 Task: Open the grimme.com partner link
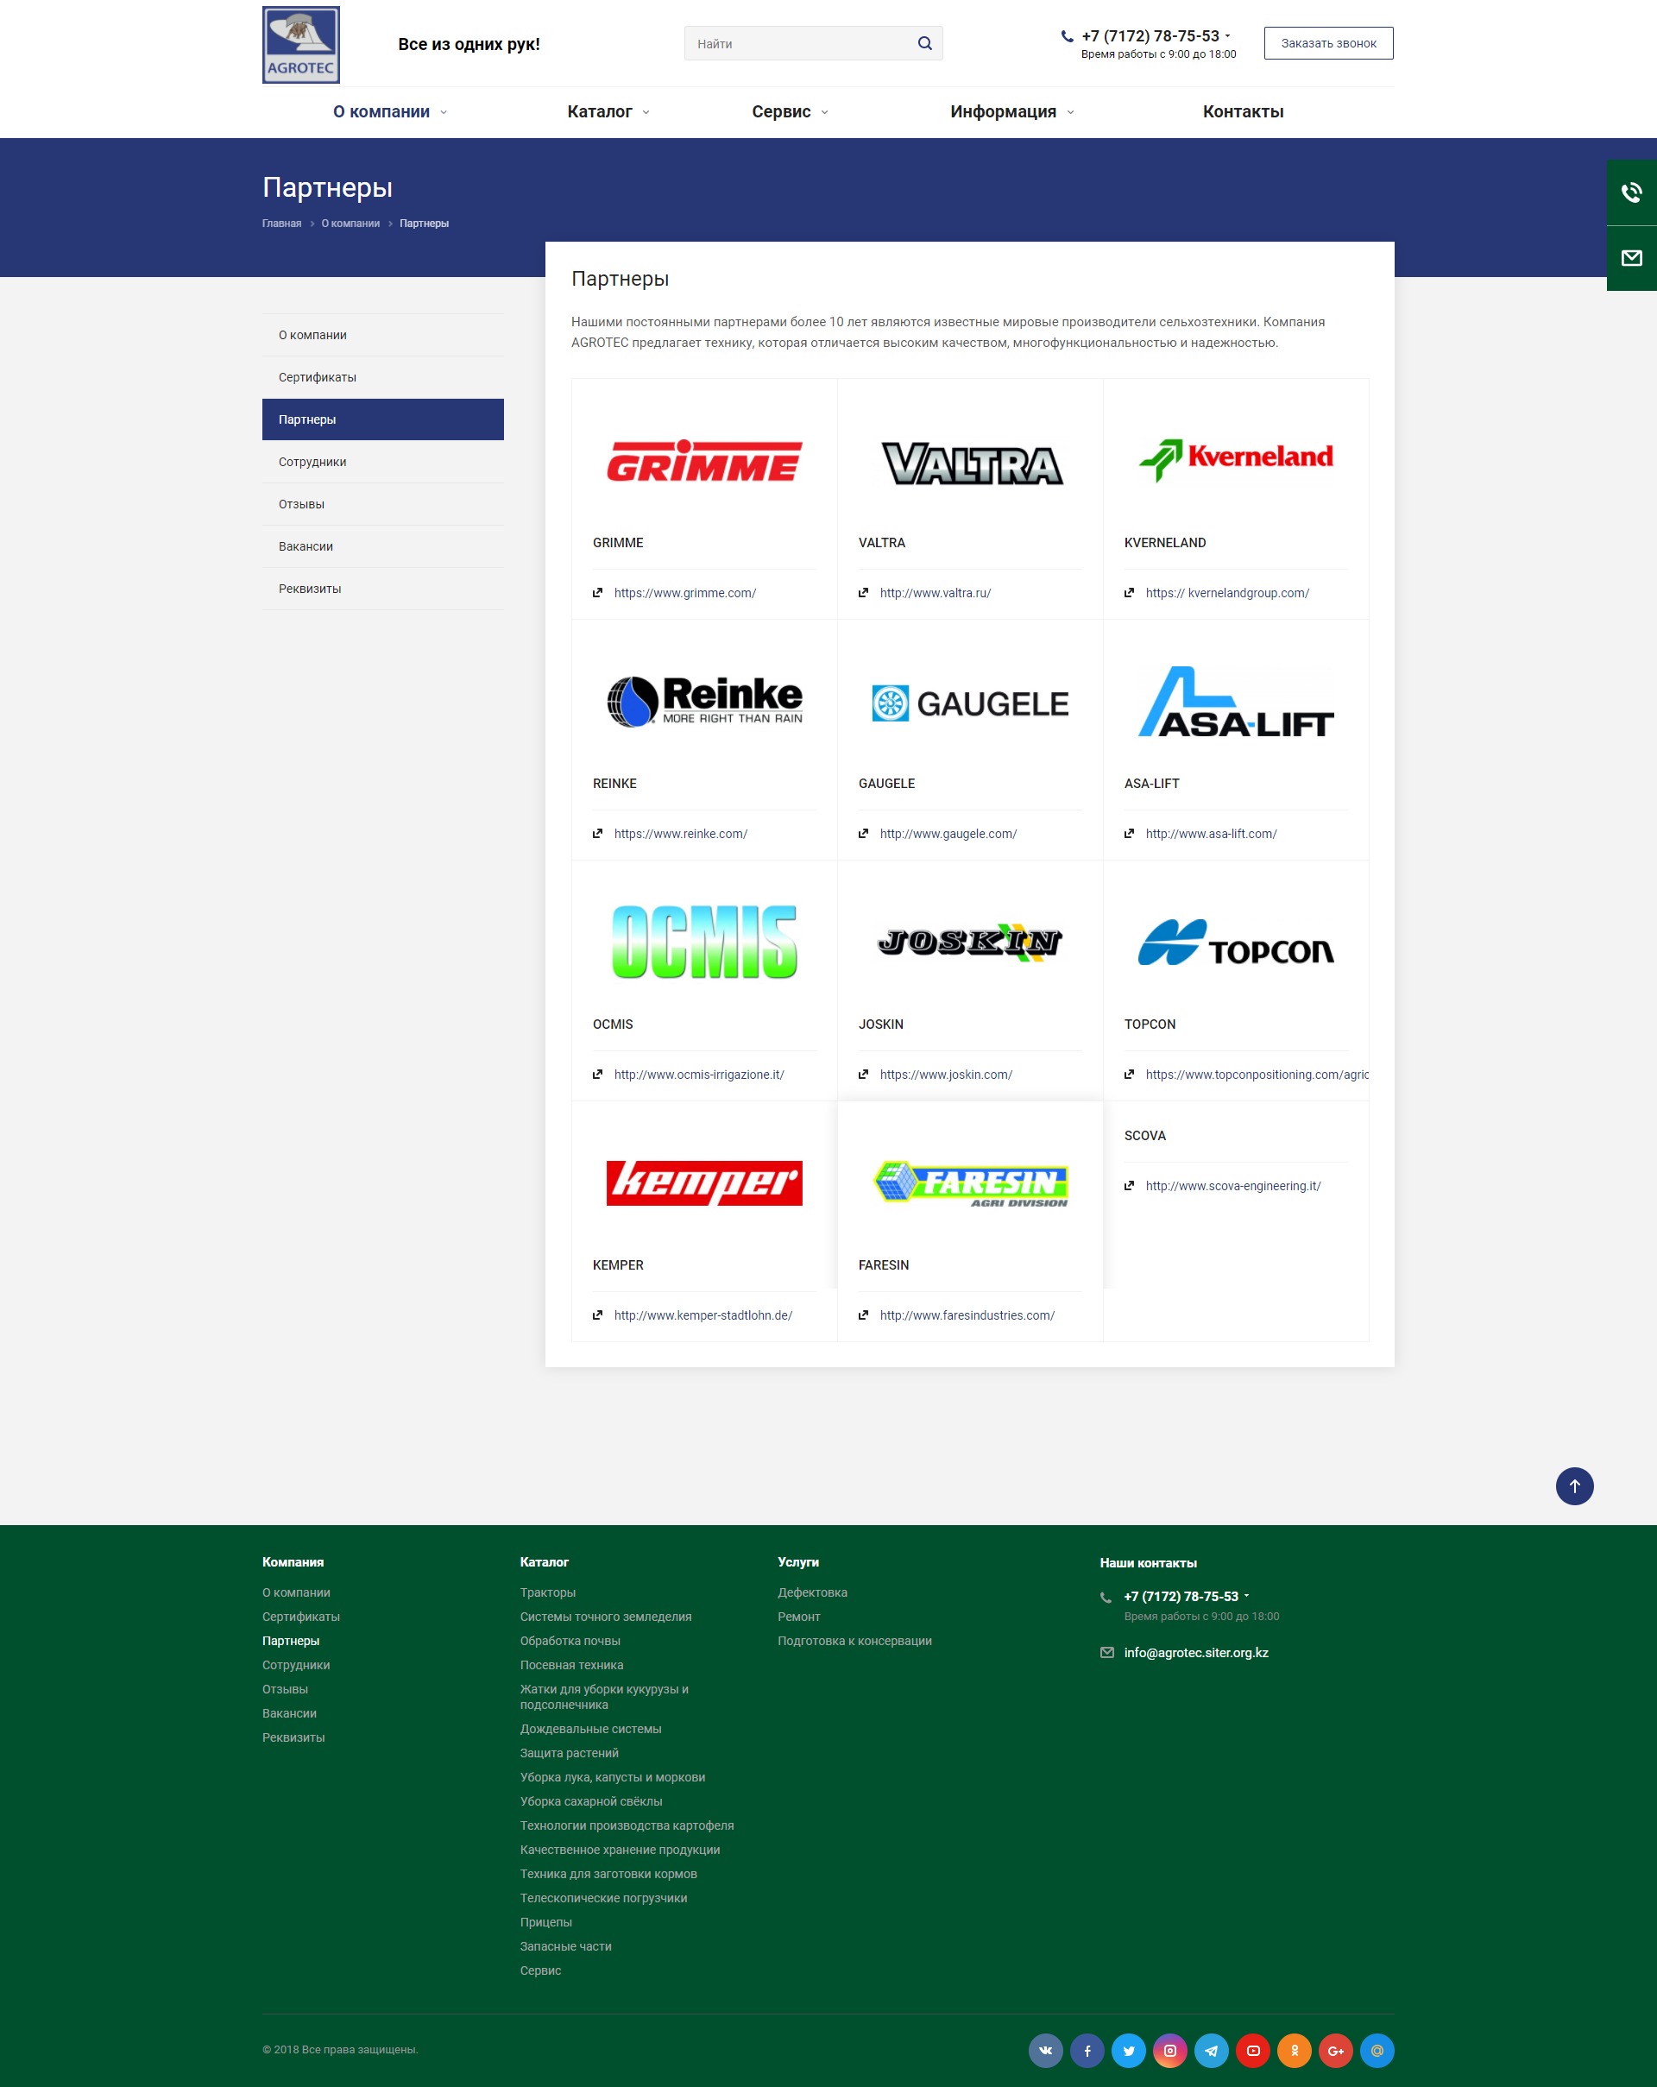[x=684, y=593]
